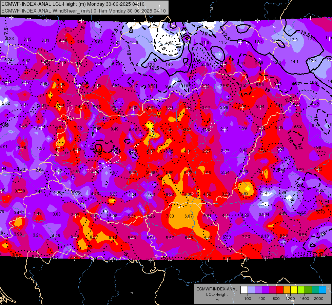Click the grid value 0.504

coord(264,215)
